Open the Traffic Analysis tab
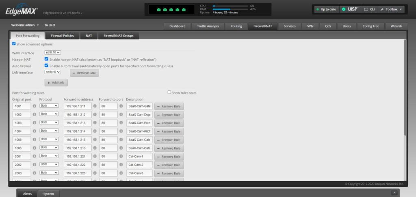416x197 pixels. coord(208,26)
